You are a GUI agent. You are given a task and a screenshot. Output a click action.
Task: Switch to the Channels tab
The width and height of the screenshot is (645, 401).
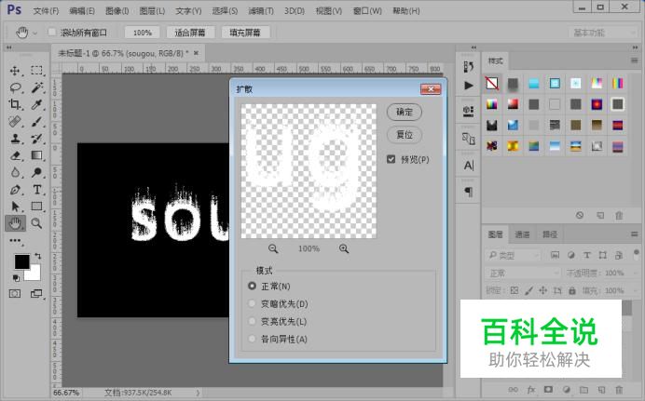tap(522, 234)
